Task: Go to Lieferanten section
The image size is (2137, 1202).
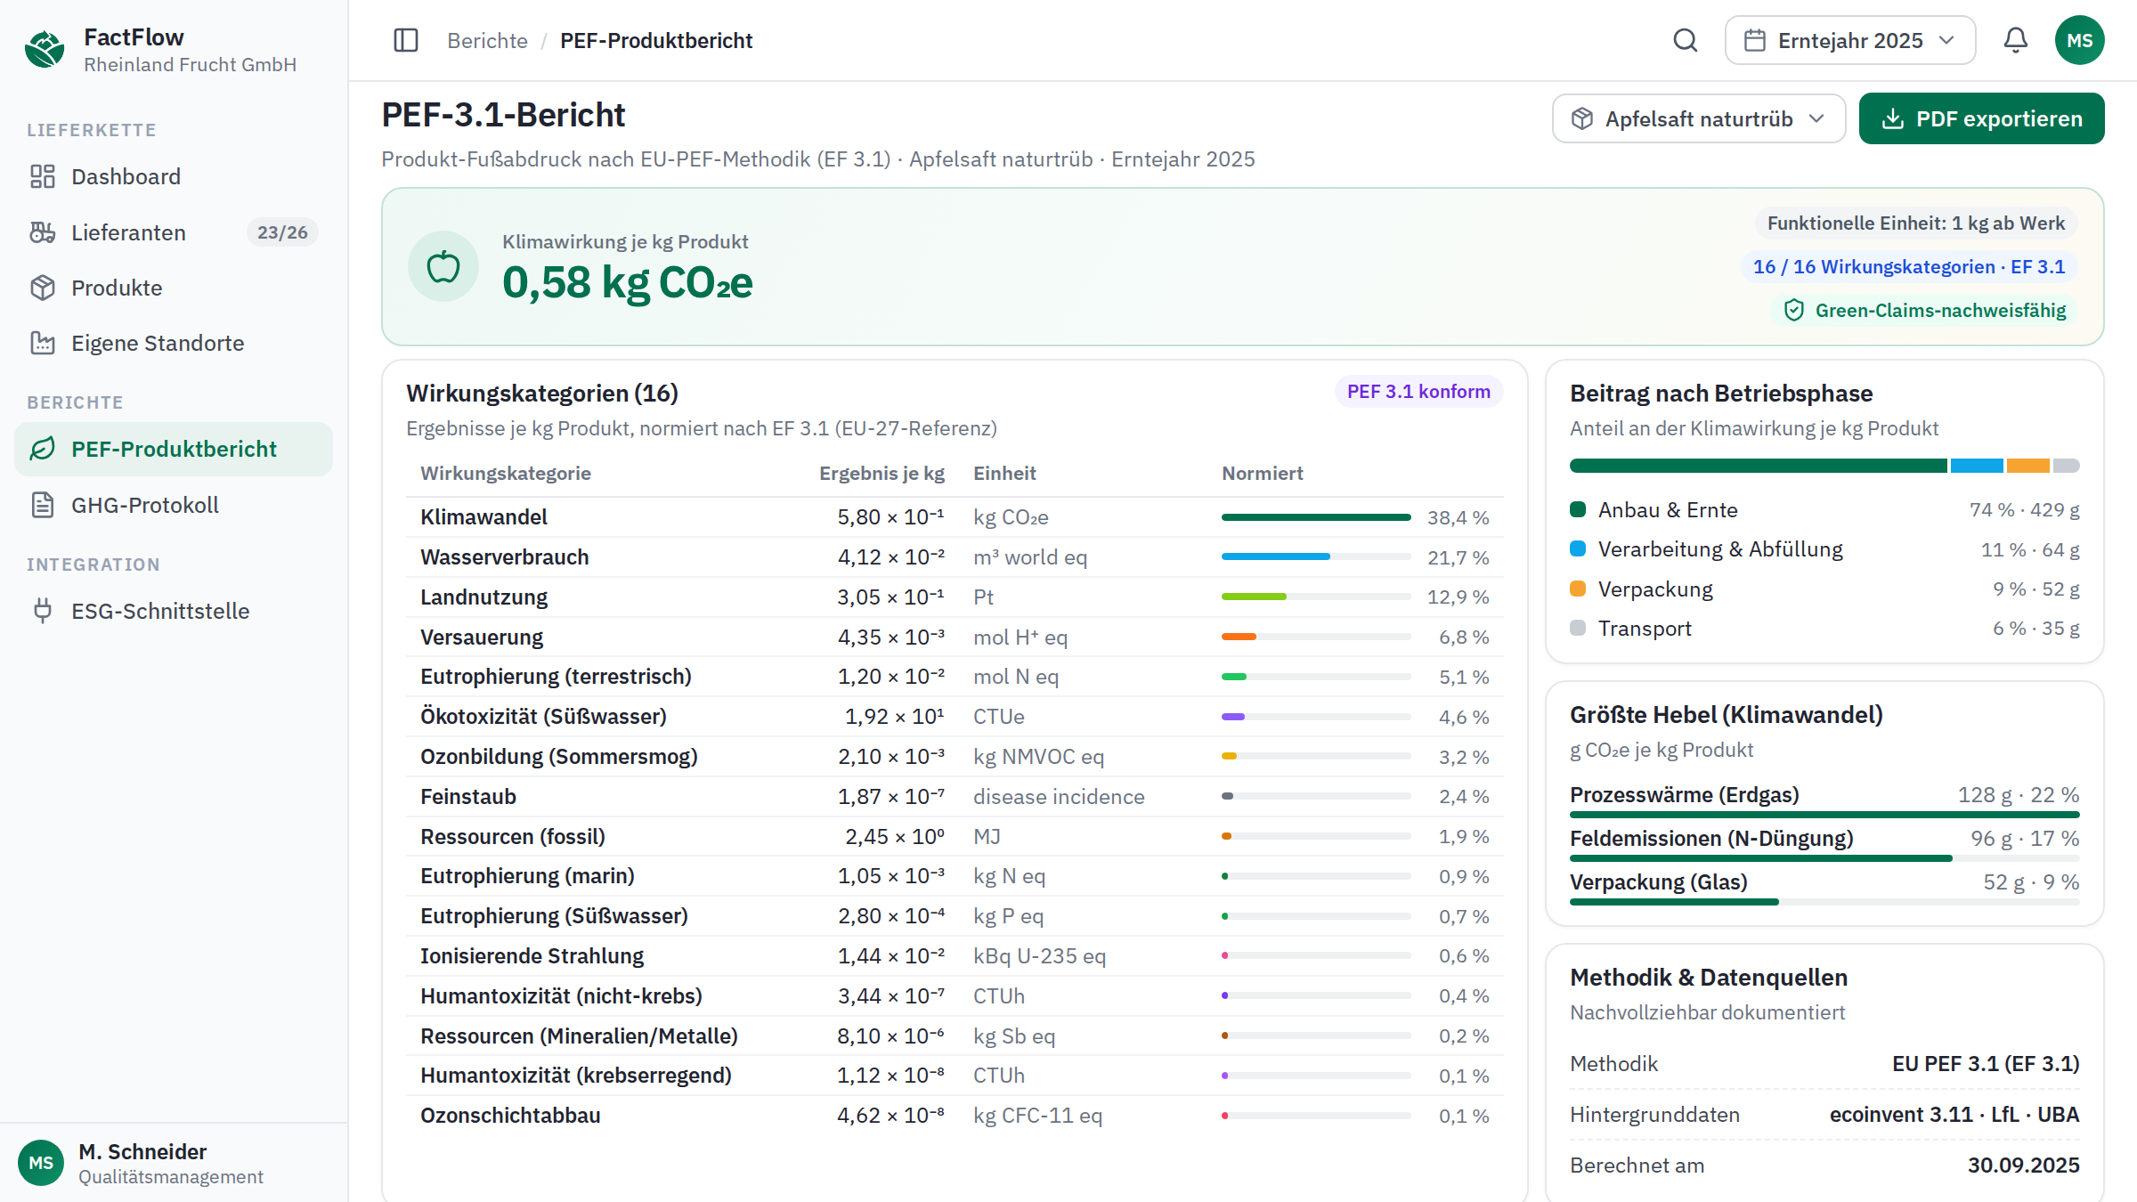Action: coord(174,232)
